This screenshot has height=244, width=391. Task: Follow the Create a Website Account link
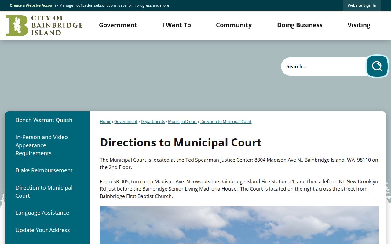[x=33, y=5]
